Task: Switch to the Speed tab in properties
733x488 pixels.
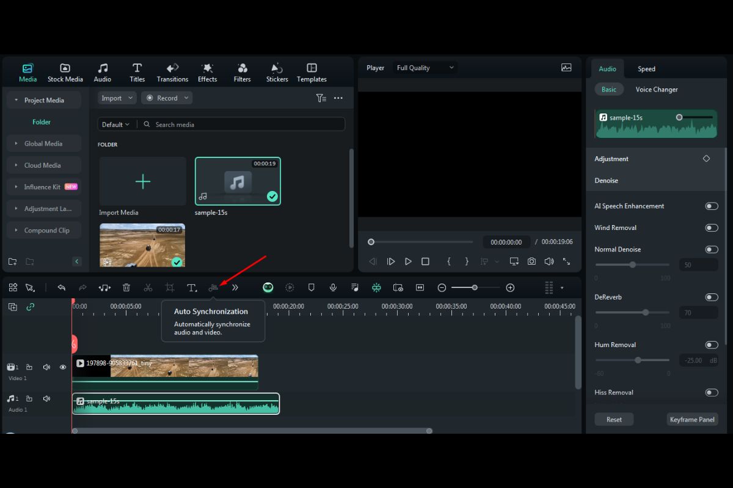Action: (x=646, y=69)
